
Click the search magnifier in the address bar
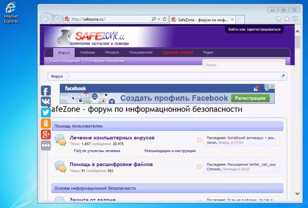pyautogui.click(x=153, y=19)
